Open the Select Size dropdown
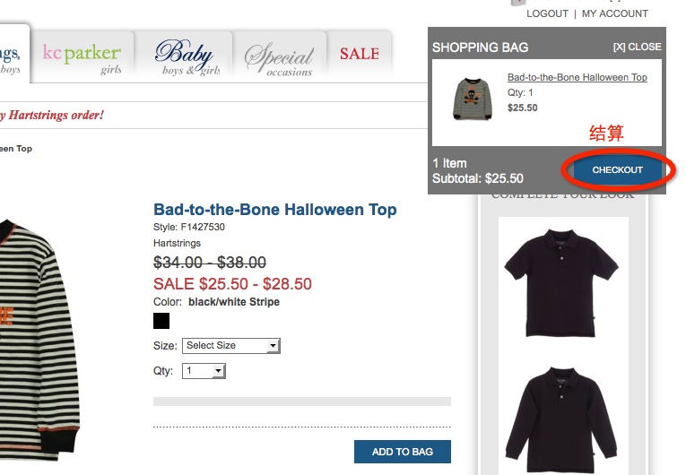 click(231, 346)
